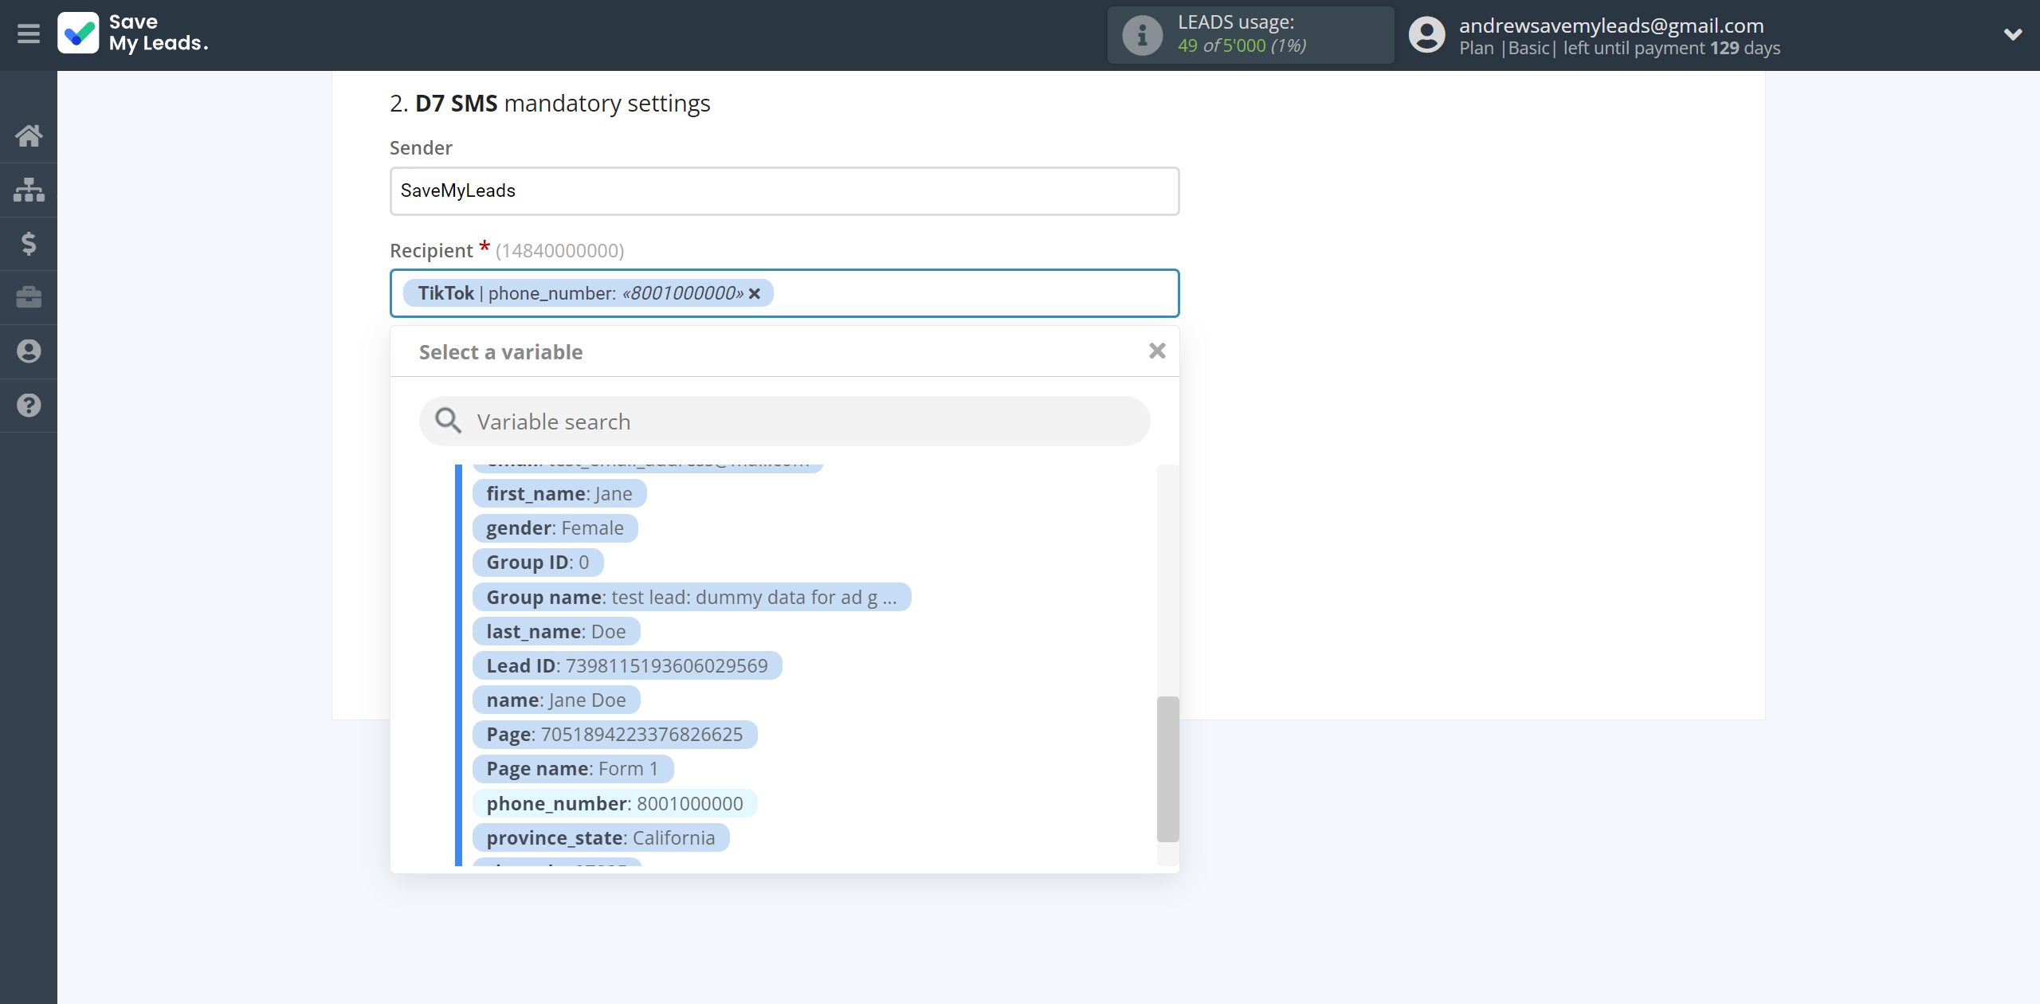
Task: Select the Lead ID variable
Action: pos(627,665)
